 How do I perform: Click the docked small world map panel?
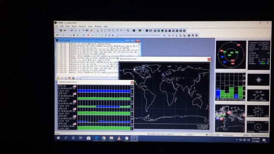(x=230, y=118)
